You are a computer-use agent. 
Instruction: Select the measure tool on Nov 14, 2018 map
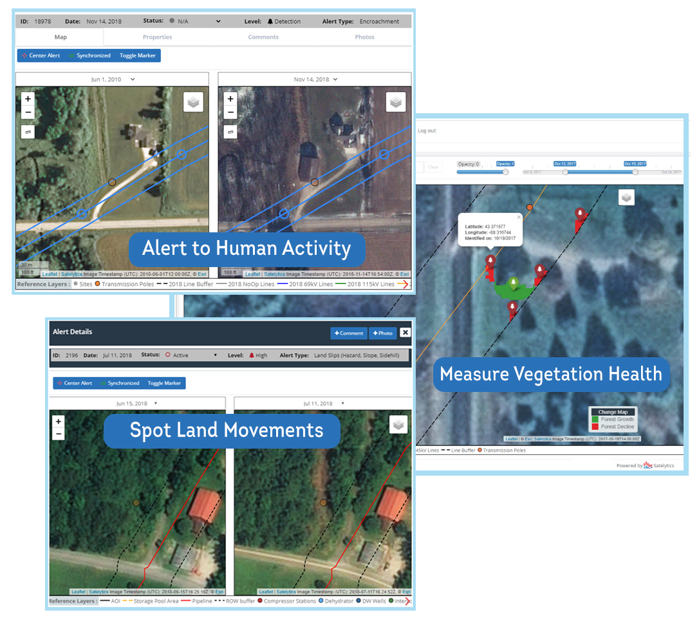pyautogui.click(x=230, y=132)
